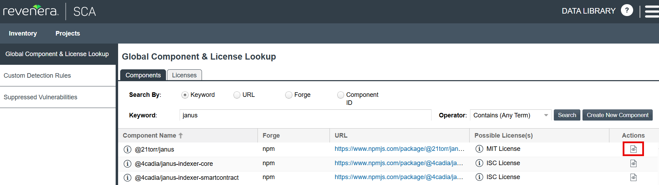This screenshot has height=185, width=659.
Task: Open the hamburger menu icon
Action: click(x=651, y=11)
